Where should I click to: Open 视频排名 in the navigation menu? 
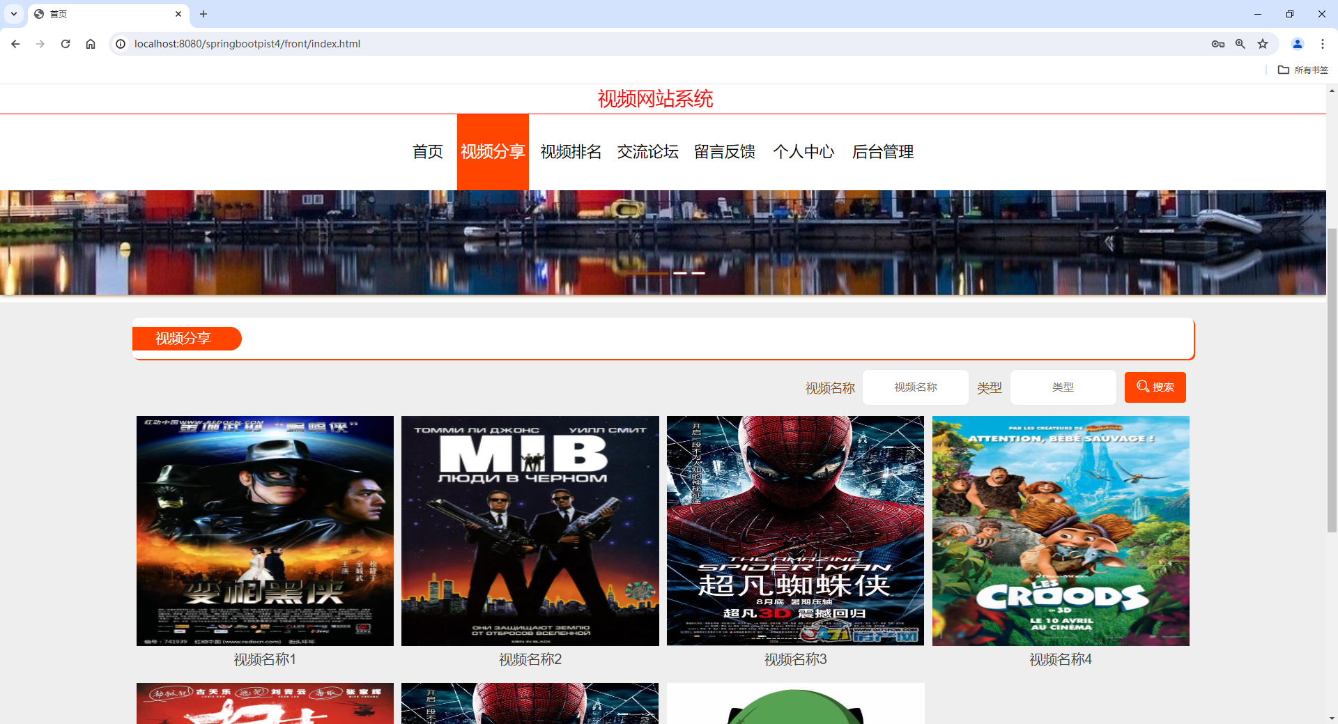point(571,152)
